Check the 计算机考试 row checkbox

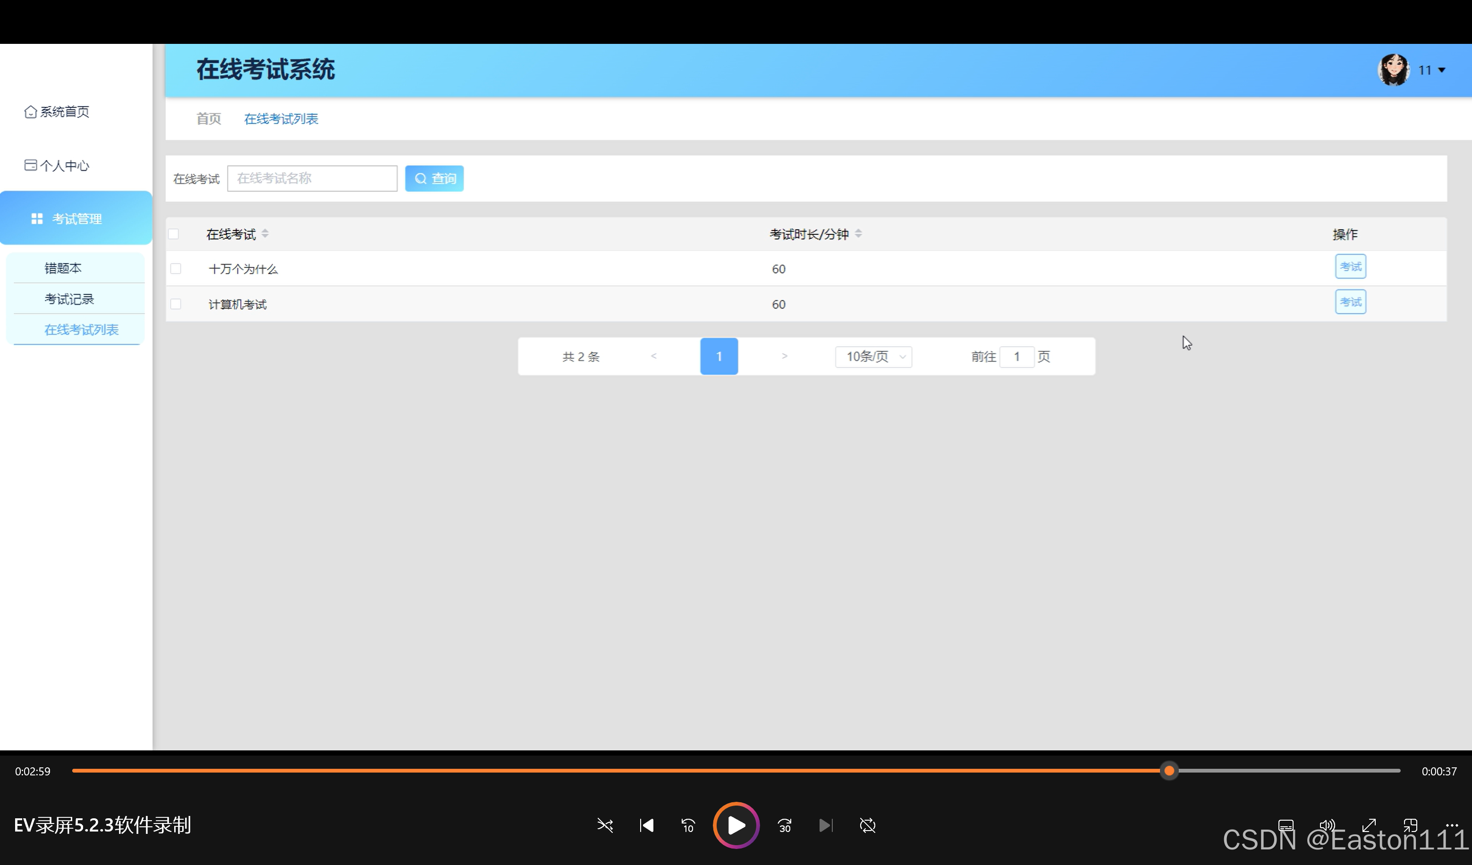[175, 304]
